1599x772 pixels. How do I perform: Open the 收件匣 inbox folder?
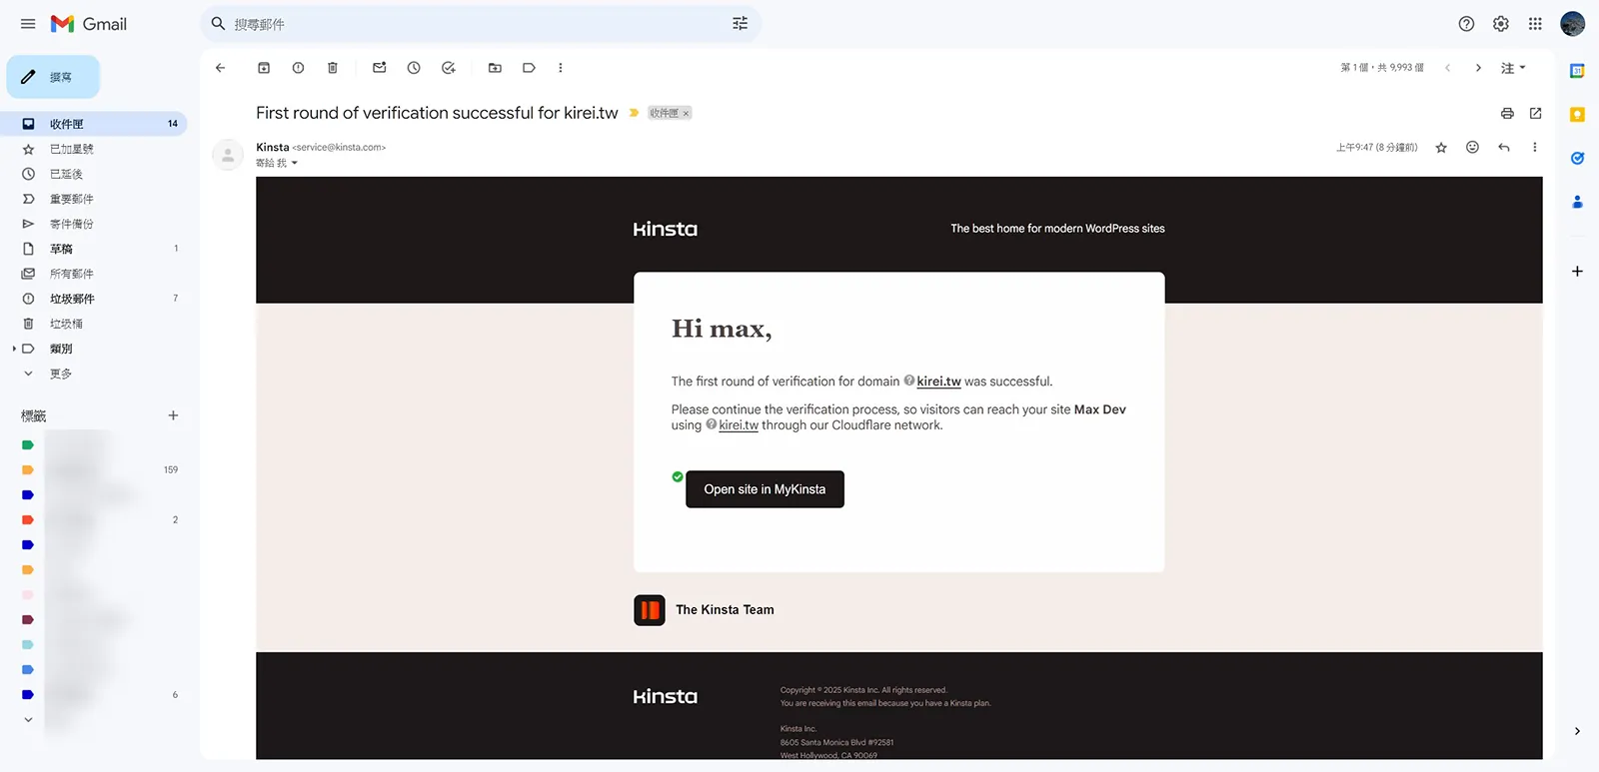click(94, 124)
